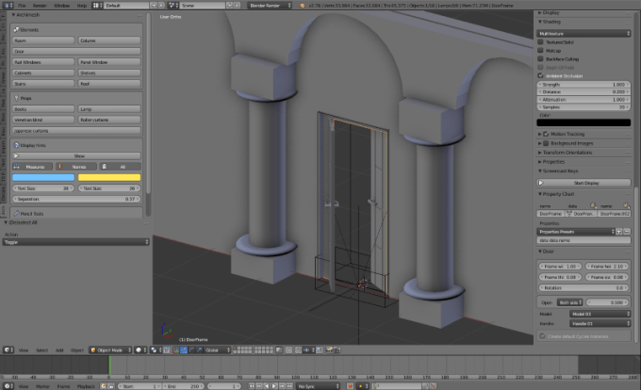The height and width of the screenshot is (390, 641).
Task: Click the blue measure color swatch
Action: (43, 177)
